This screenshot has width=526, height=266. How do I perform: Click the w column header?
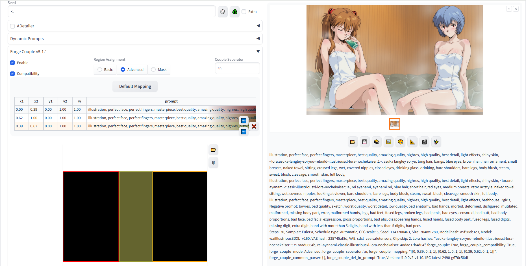coord(80,101)
